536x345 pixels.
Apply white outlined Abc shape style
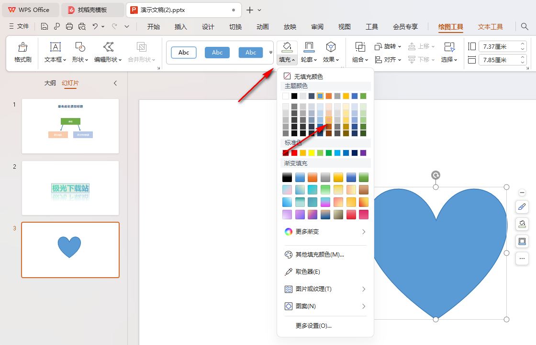click(184, 53)
